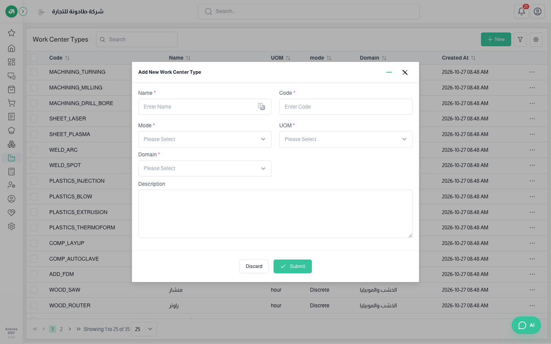This screenshot has height=344, width=551.
Task: Click the New button
Action: 496,39
